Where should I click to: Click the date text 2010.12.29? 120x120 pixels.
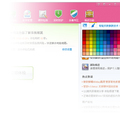22,38
